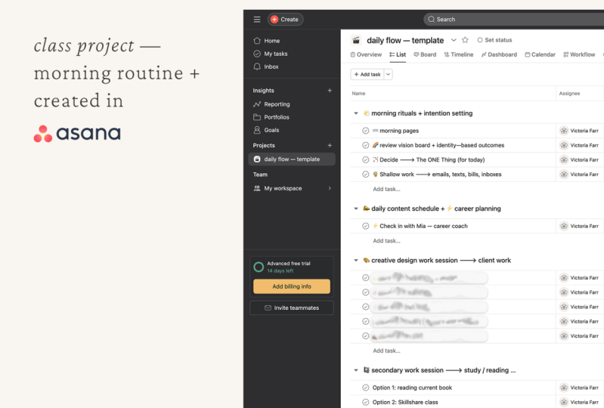This screenshot has height=408, width=604.
Task: Switch to the Timeline tab
Action: (x=459, y=54)
